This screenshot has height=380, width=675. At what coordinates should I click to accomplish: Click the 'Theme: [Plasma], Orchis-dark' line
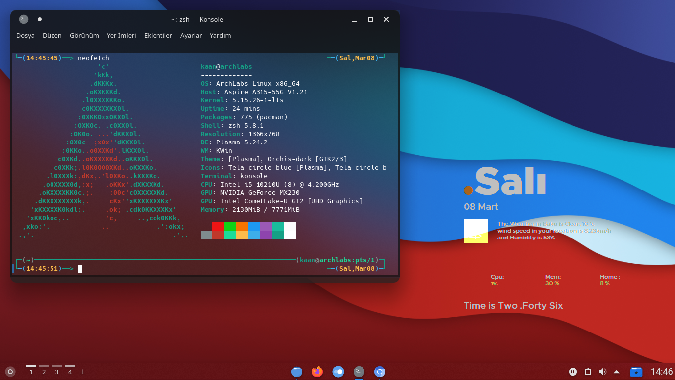click(x=274, y=159)
